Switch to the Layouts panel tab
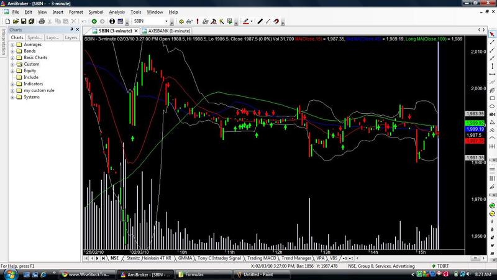Screen dimensions: 497x280 point(53,37)
